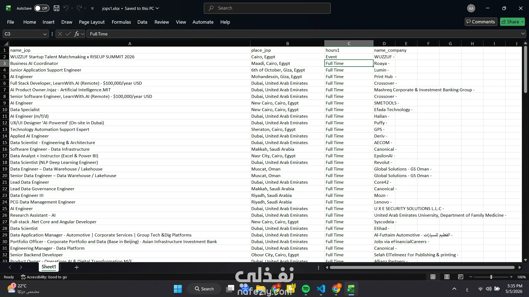Click the horizontal scroll right arrow
This screenshot has height=297, width=529.
click(520, 267)
